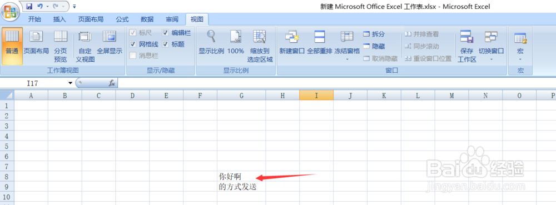Open the Insert (插入) tab
The height and width of the screenshot is (205, 556).
click(x=59, y=19)
